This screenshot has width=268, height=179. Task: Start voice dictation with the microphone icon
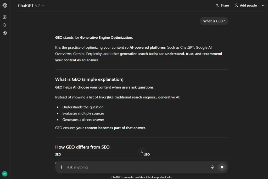(213, 167)
